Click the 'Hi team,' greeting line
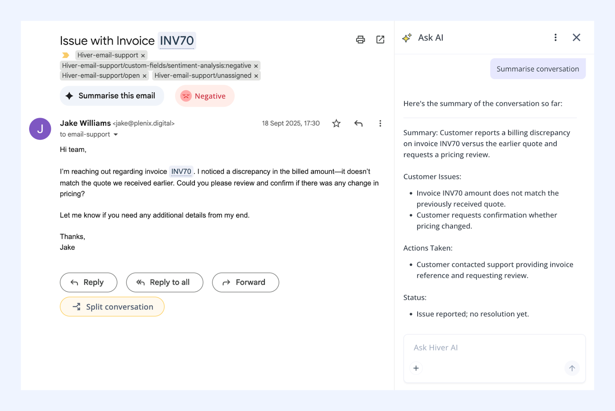The image size is (615, 411). 73,150
